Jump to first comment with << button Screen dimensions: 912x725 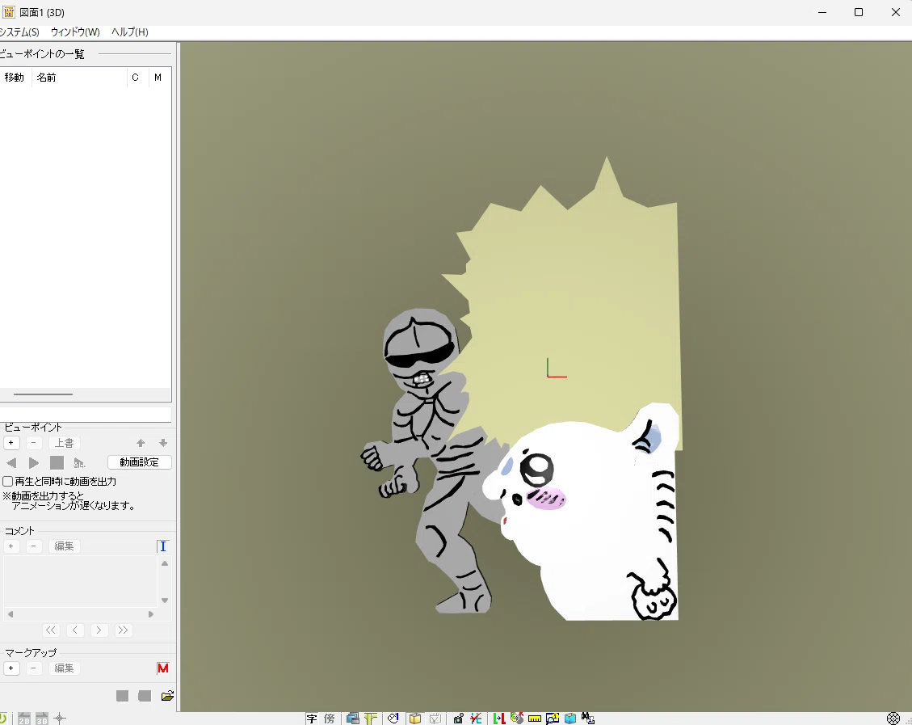coord(51,630)
